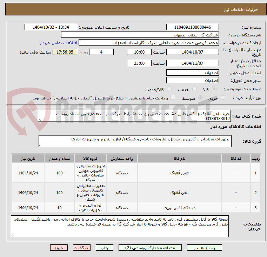Select the 'جزیی' purchase type radio

pos(223,98)
